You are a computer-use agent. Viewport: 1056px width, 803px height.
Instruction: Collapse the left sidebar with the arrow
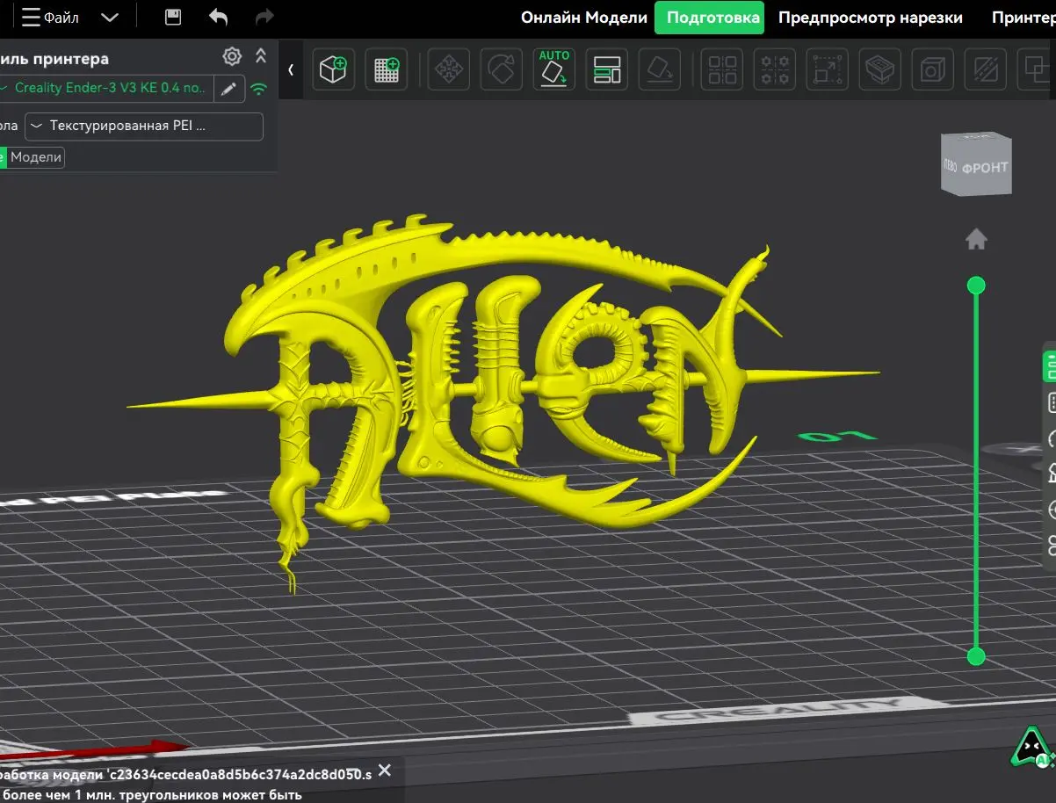[291, 69]
